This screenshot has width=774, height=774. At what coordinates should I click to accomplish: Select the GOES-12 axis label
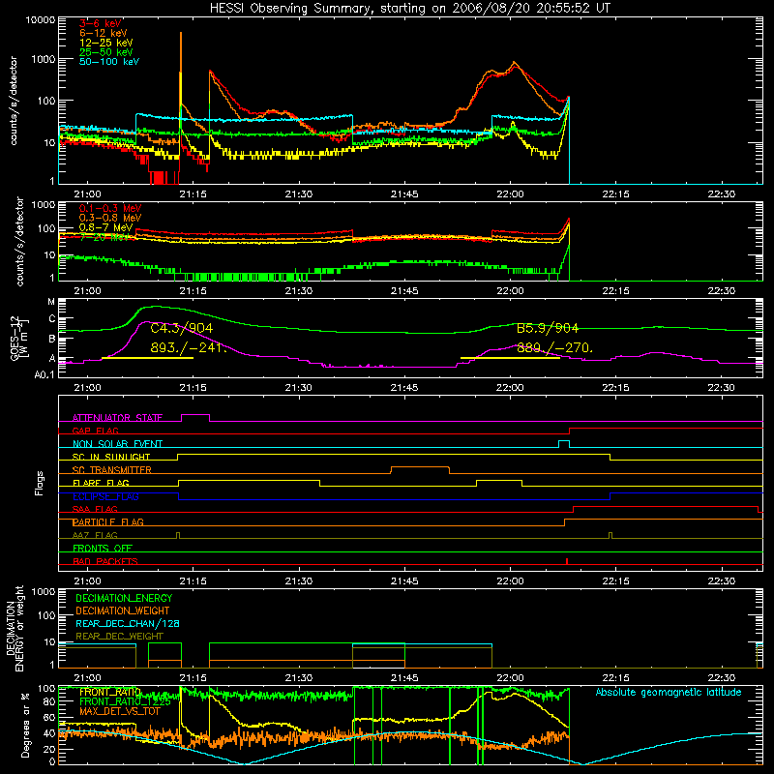click(x=19, y=338)
